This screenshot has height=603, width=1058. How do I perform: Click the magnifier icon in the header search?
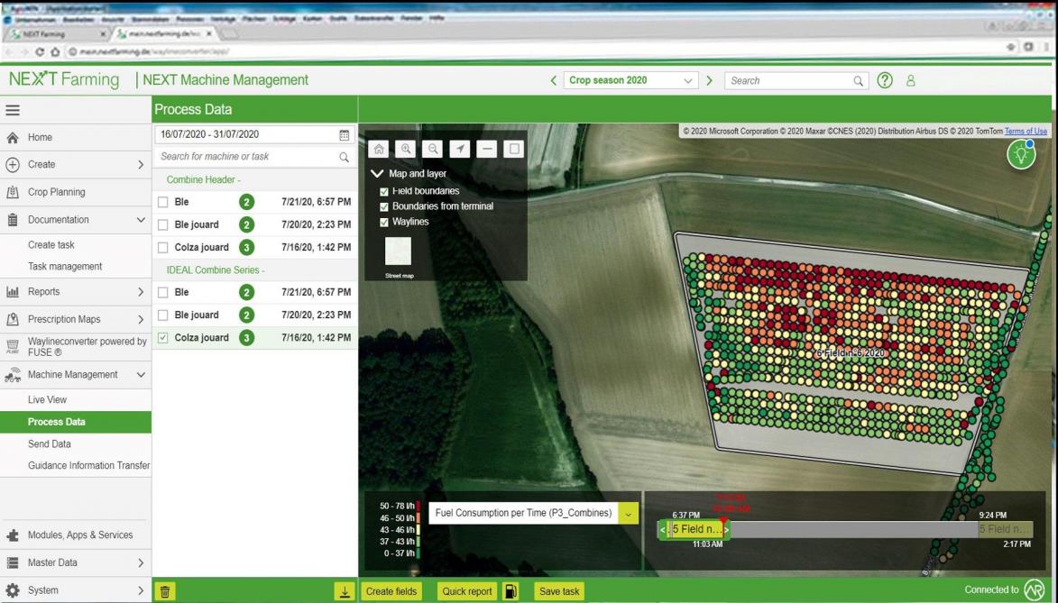859,81
